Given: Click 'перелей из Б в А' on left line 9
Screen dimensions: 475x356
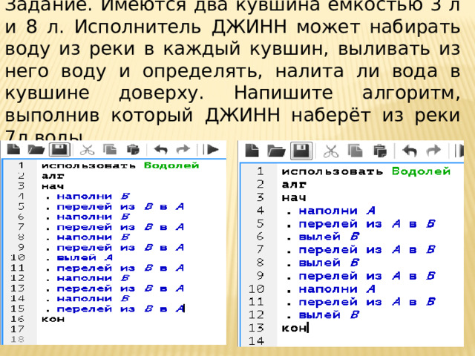Looking at the screenshot, I should tap(120, 248).
